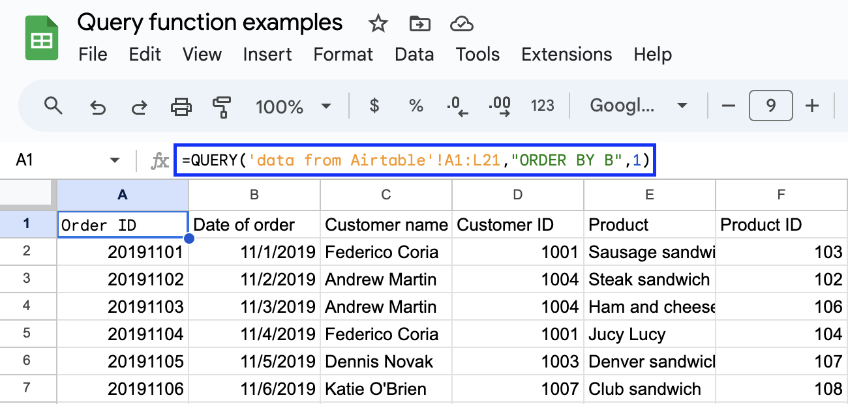Star the Query function examples document
The image size is (848, 404).
tap(378, 24)
